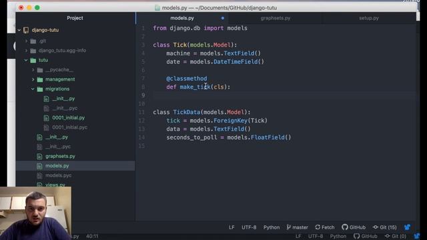The image size is (427, 240).
Task: Click the django-tutu repository icon
Action: point(26,30)
